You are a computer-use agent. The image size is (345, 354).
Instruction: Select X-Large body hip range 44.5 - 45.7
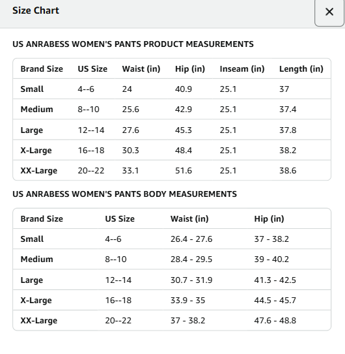pos(275,301)
